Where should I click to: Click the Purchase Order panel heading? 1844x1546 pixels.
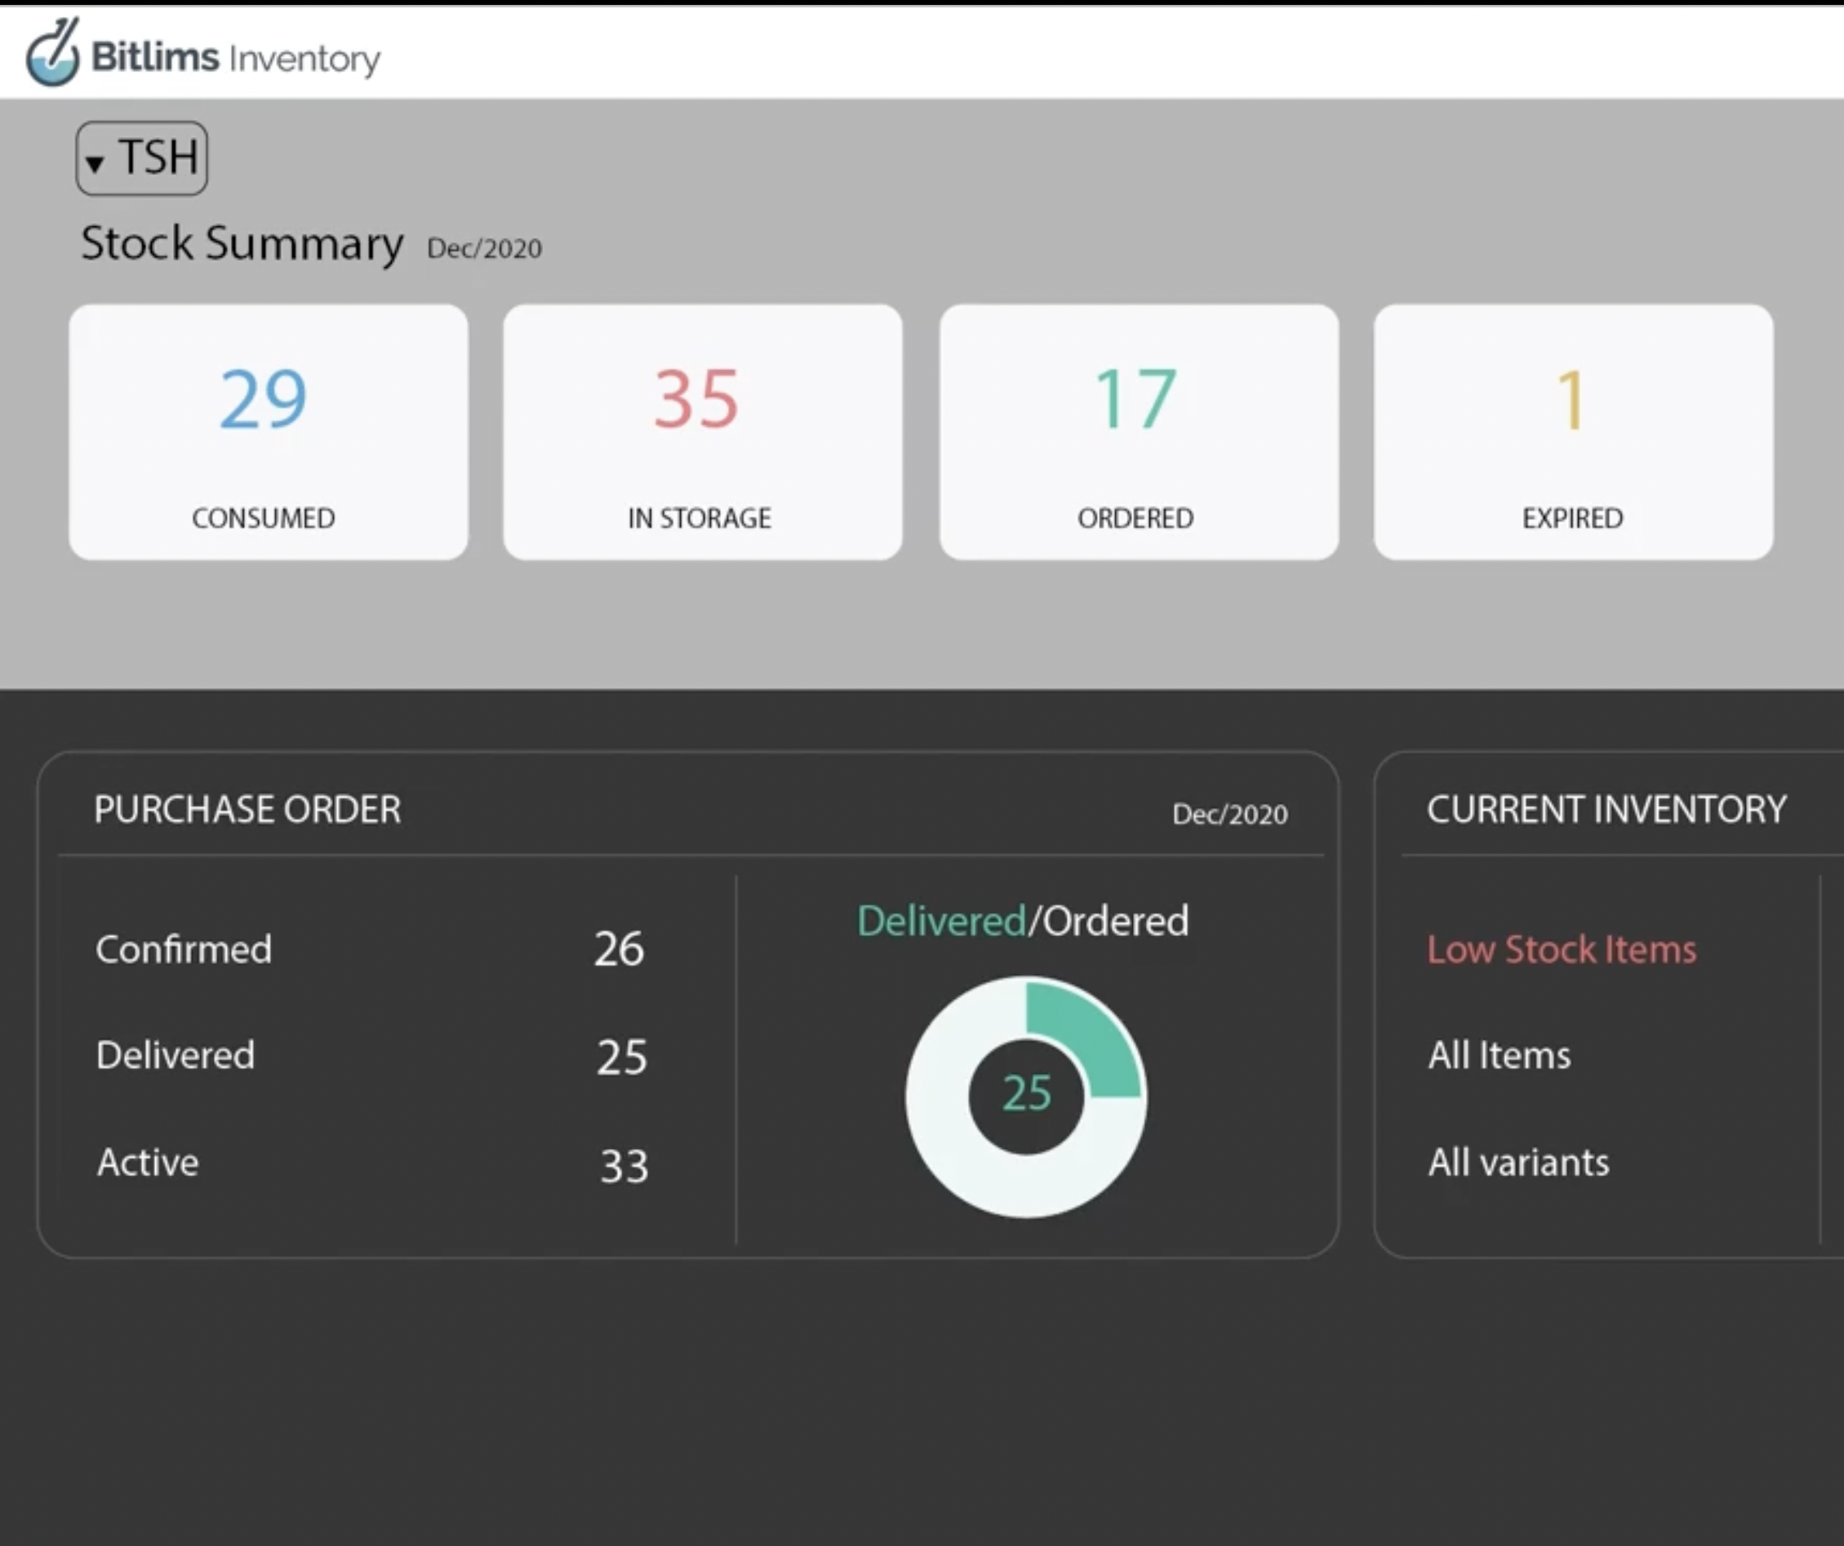[x=247, y=810]
